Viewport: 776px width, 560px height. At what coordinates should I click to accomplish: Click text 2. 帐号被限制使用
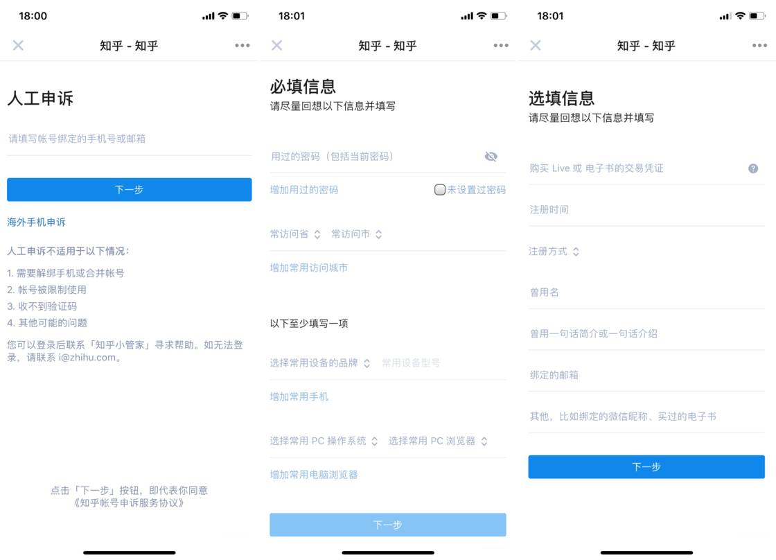pos(46,290)
